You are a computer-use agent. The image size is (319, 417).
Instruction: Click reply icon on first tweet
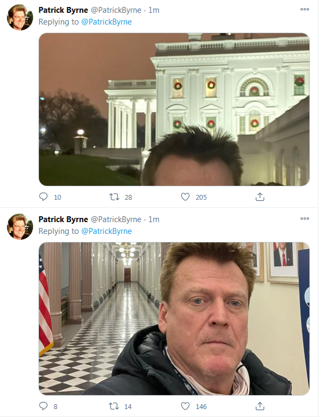coord(43,197)
